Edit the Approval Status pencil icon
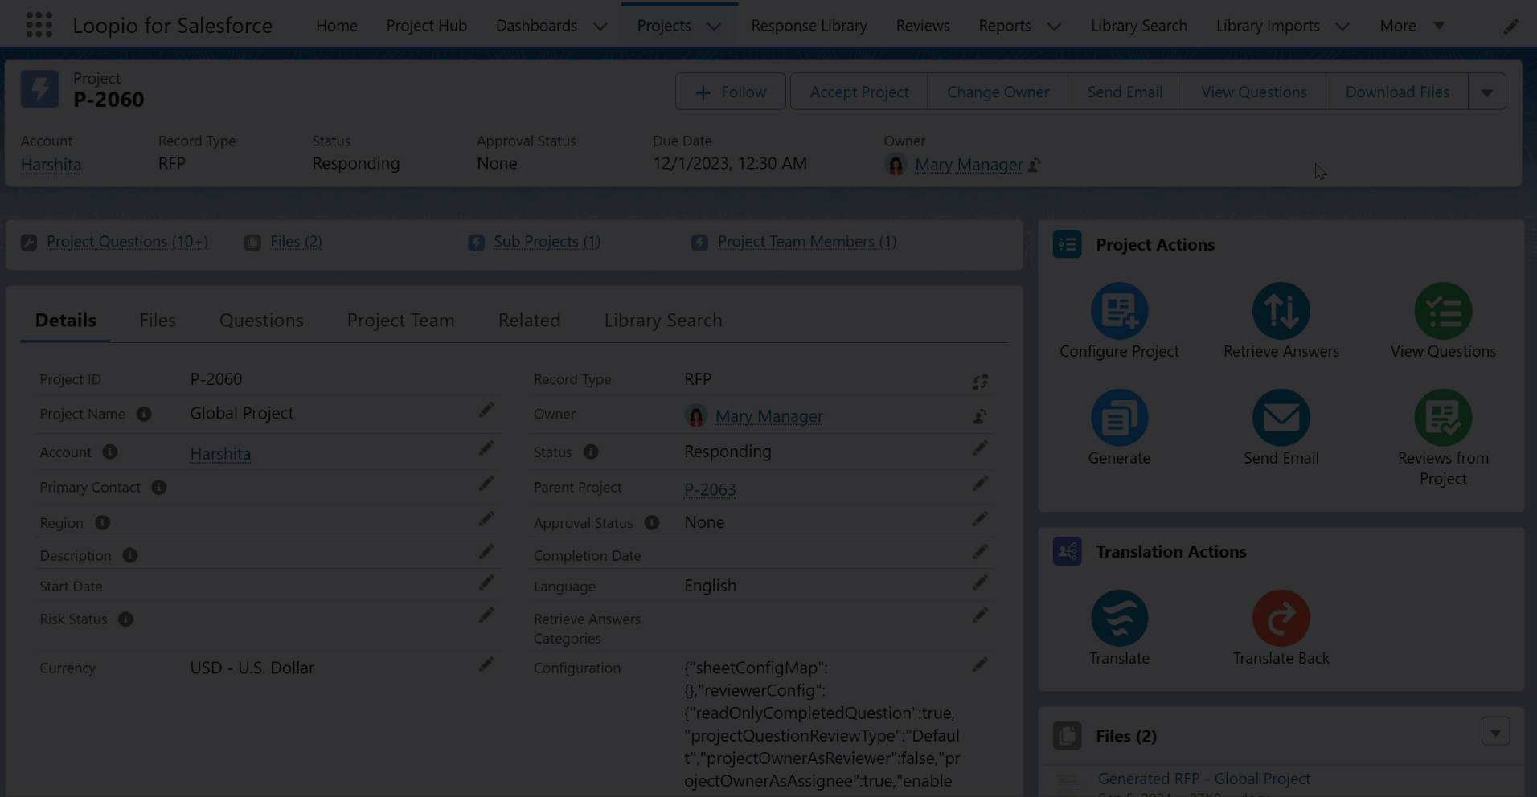This screenshot has width=1537, height=797. pyautogui.click(x=980, y=519)
